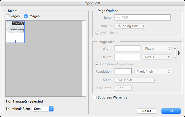Viewport: 185px width, 117px height.
Task: Click the Width input field
Action: (x=127, y=49)
